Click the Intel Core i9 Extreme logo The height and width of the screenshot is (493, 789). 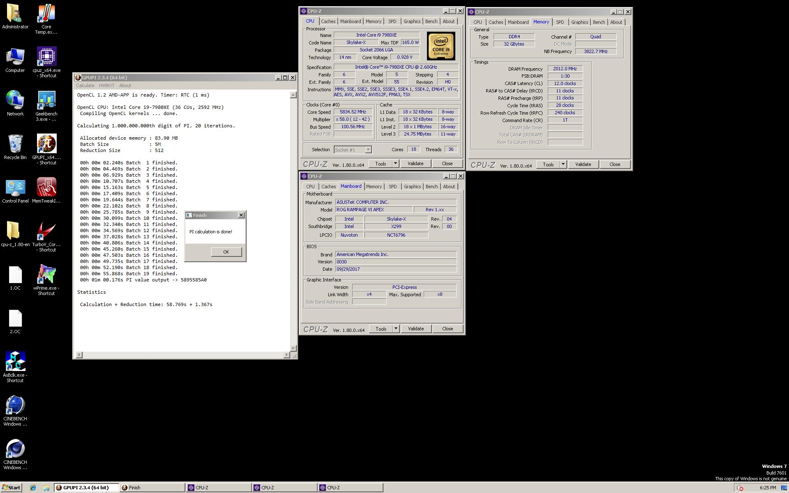pyautogui.click(x=441, y=46)
